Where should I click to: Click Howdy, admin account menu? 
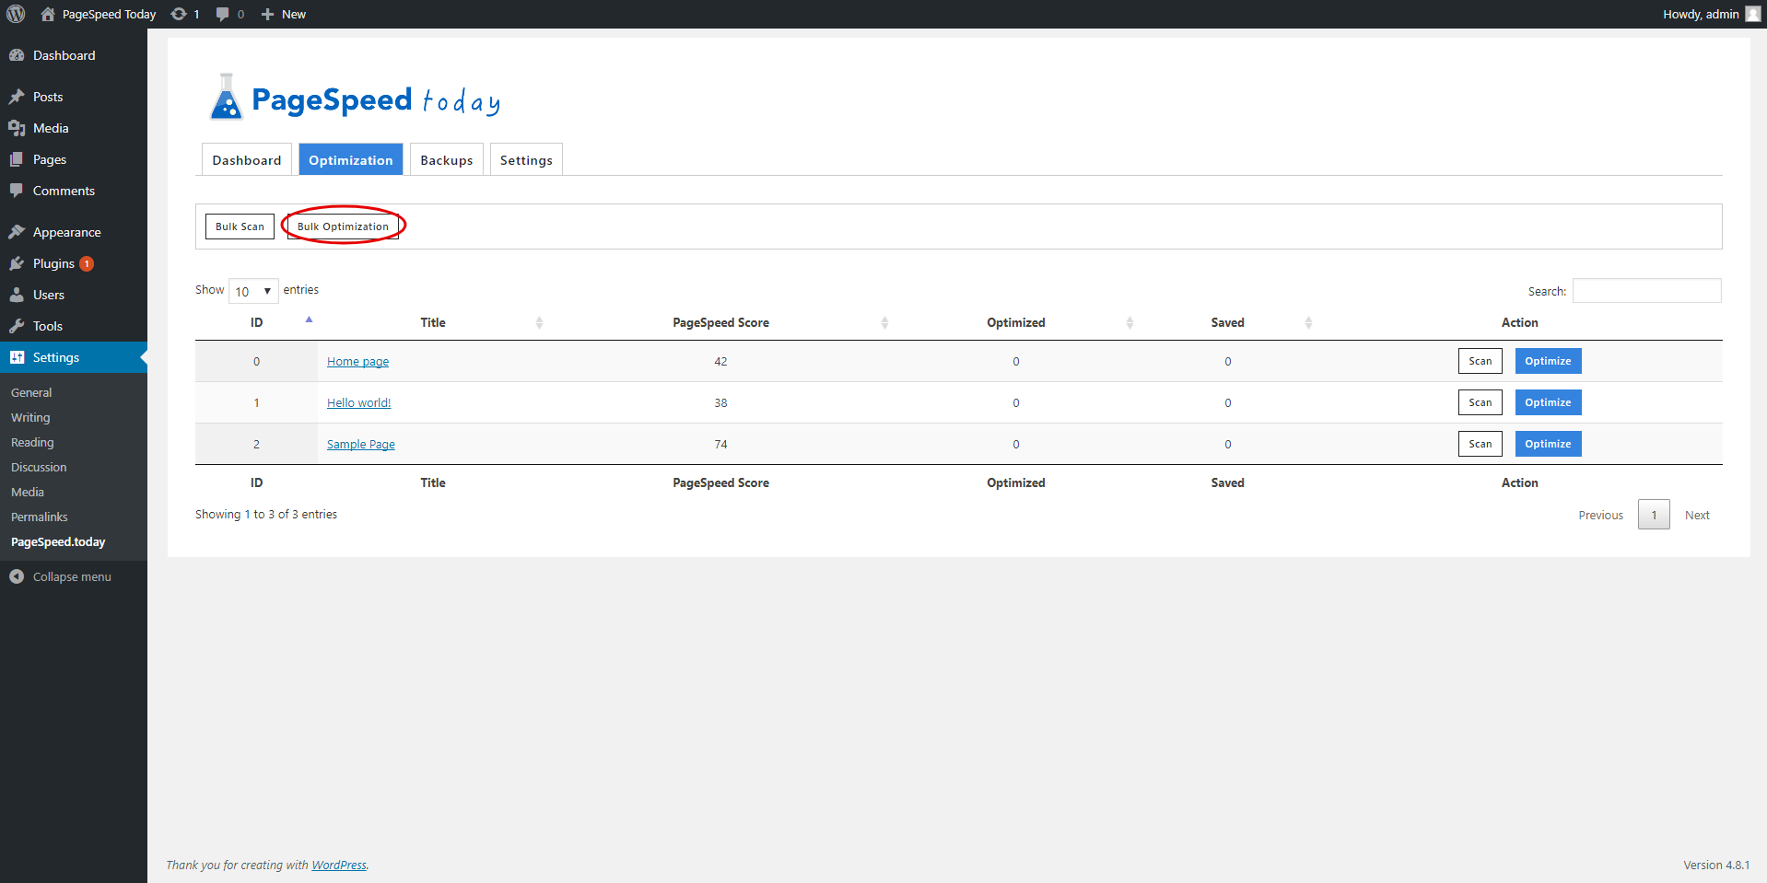pyautogui.click(x=1711, y=14)
